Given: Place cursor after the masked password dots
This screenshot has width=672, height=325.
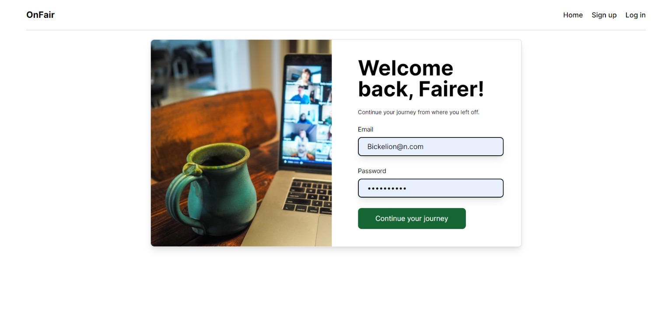Looking at the screenshot, I should point(407,188).
